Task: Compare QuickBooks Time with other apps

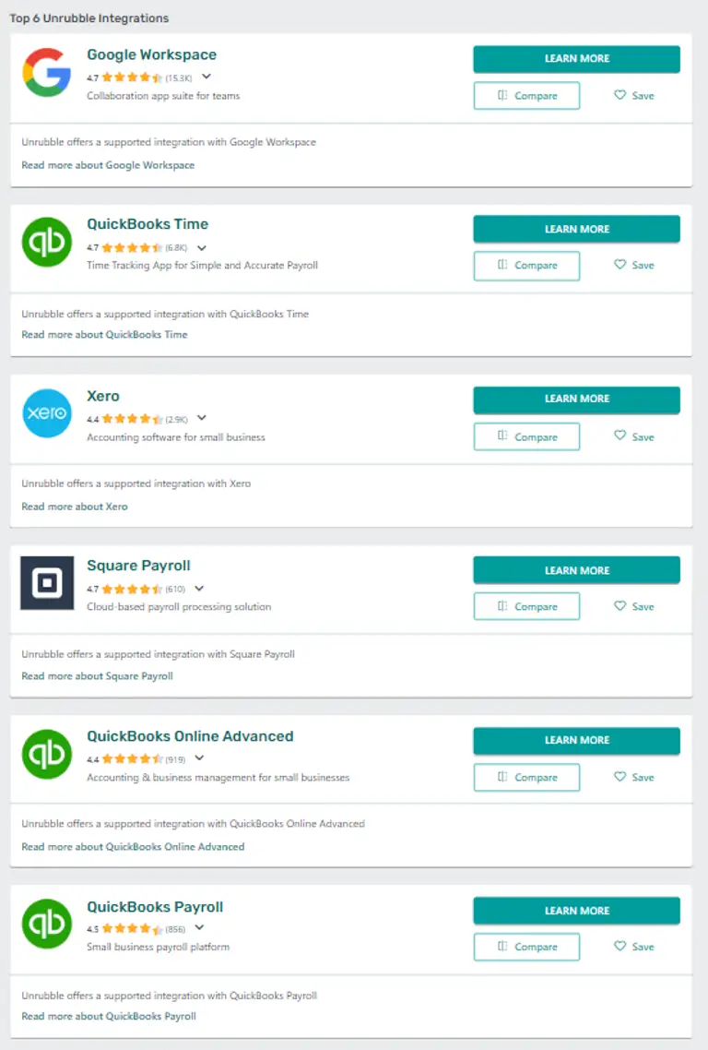Action: coord(526,266)
